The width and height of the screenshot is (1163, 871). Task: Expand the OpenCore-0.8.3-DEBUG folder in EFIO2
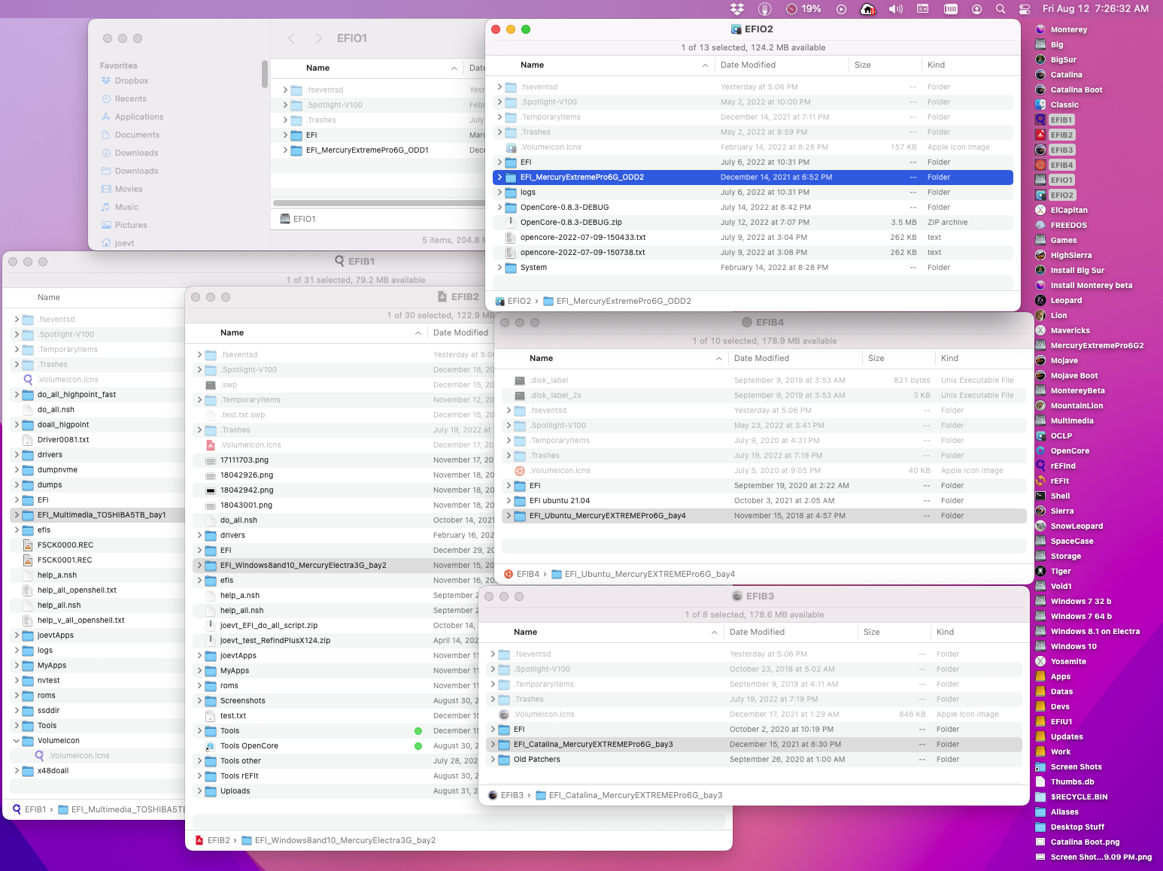tap(500, 208)
